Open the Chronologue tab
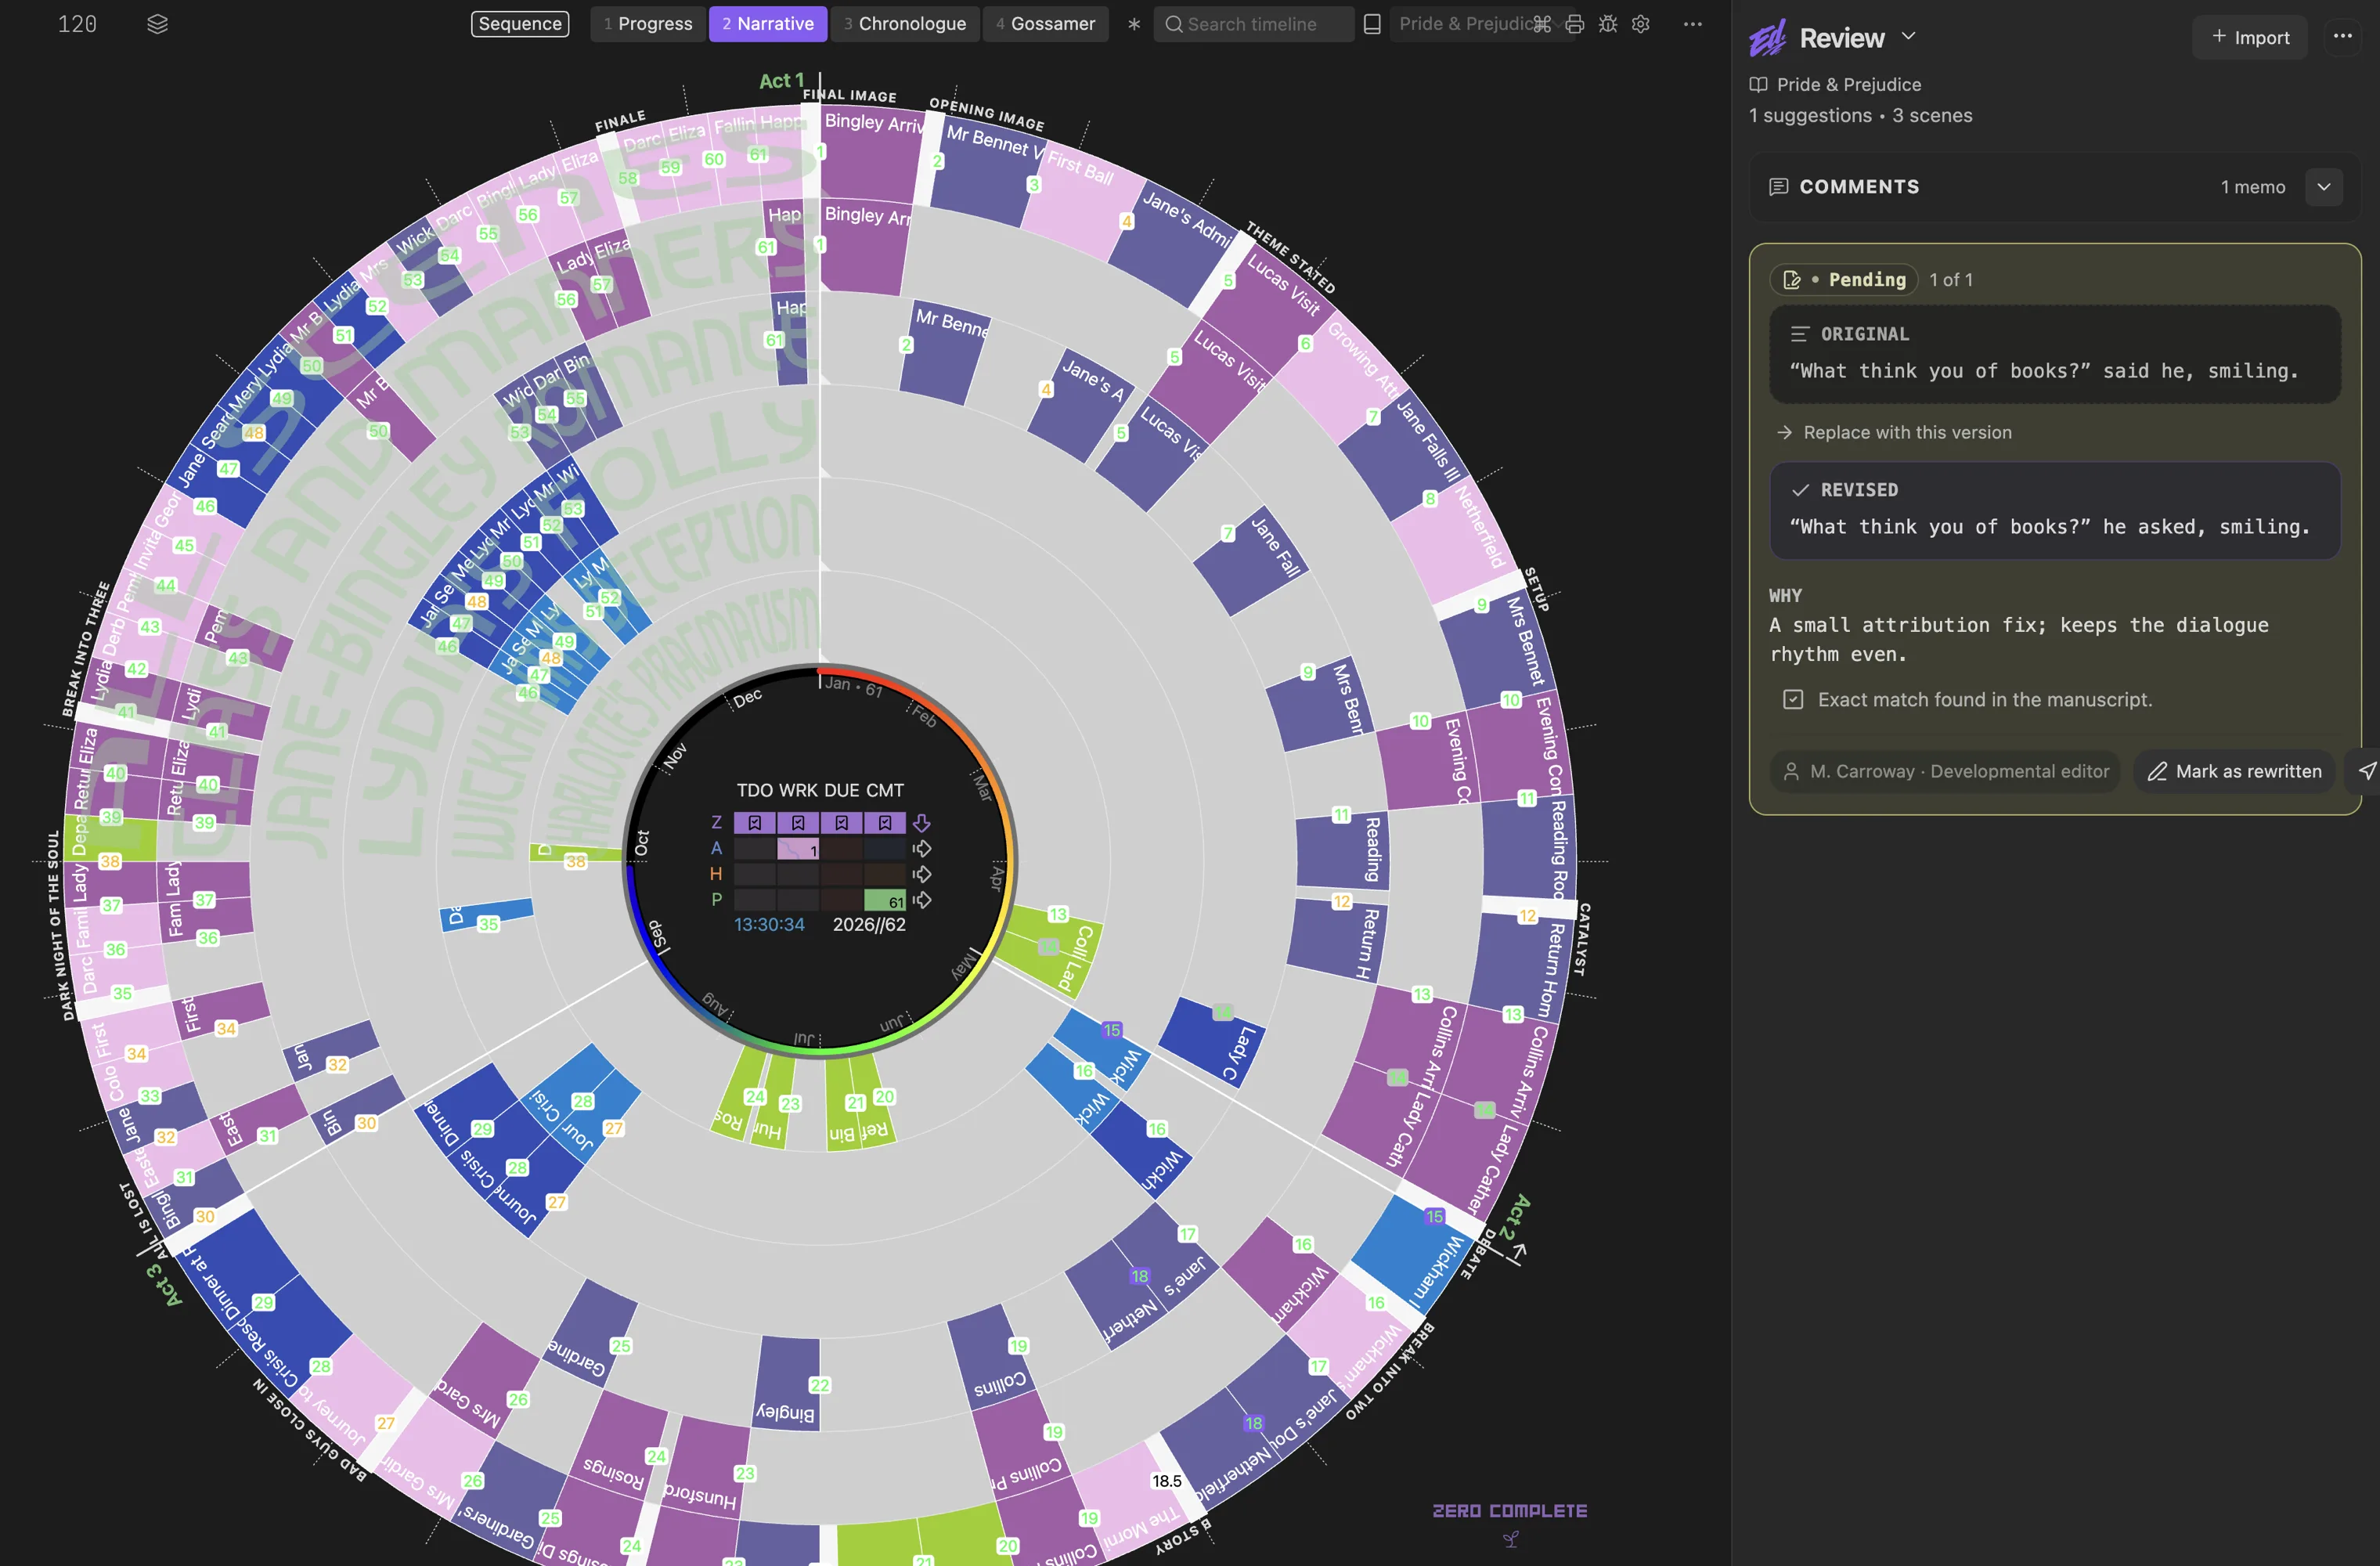 click(x=905, y=24)
